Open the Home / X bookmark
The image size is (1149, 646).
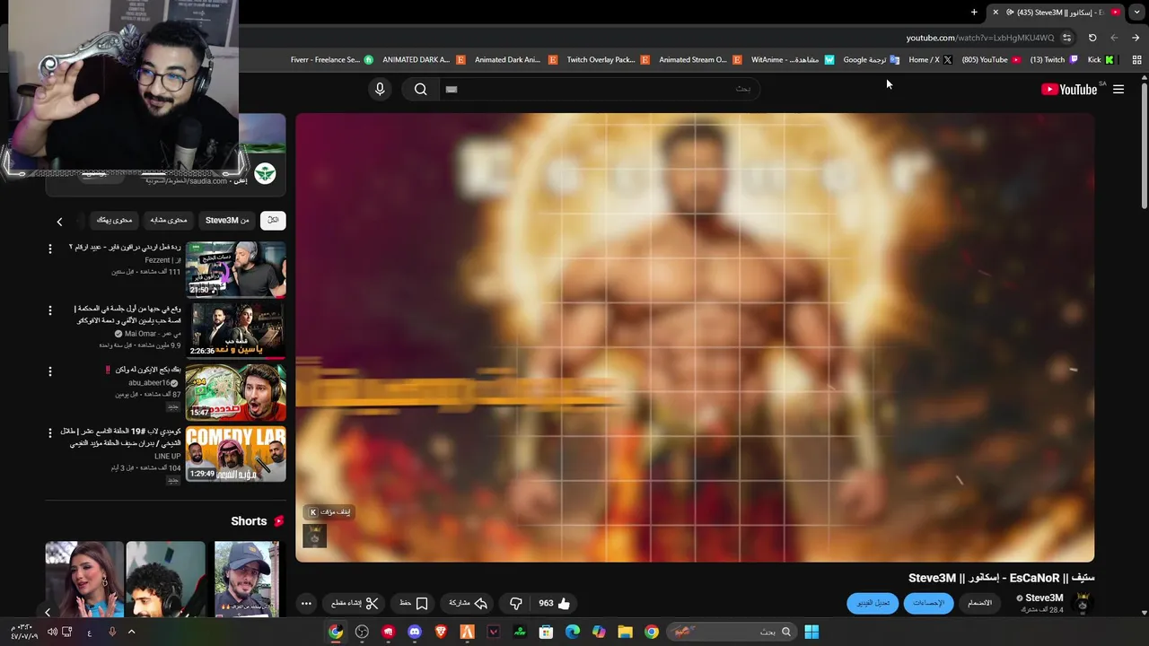930,60
